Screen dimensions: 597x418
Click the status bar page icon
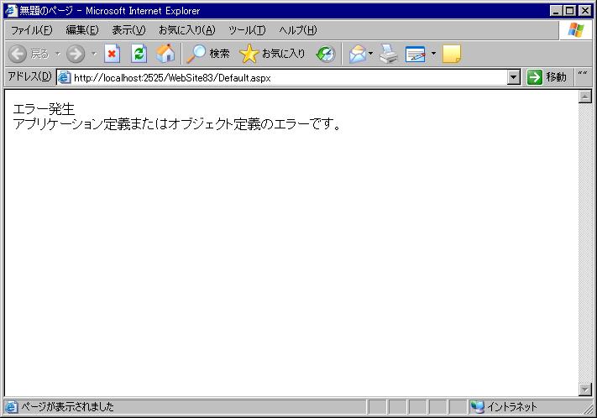[12, 407]
